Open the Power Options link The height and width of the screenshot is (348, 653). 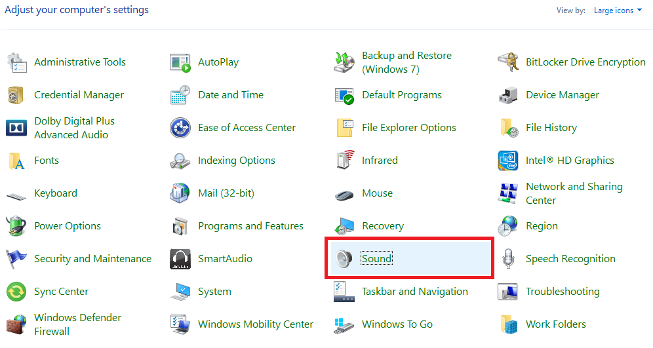tap(68, 226)
